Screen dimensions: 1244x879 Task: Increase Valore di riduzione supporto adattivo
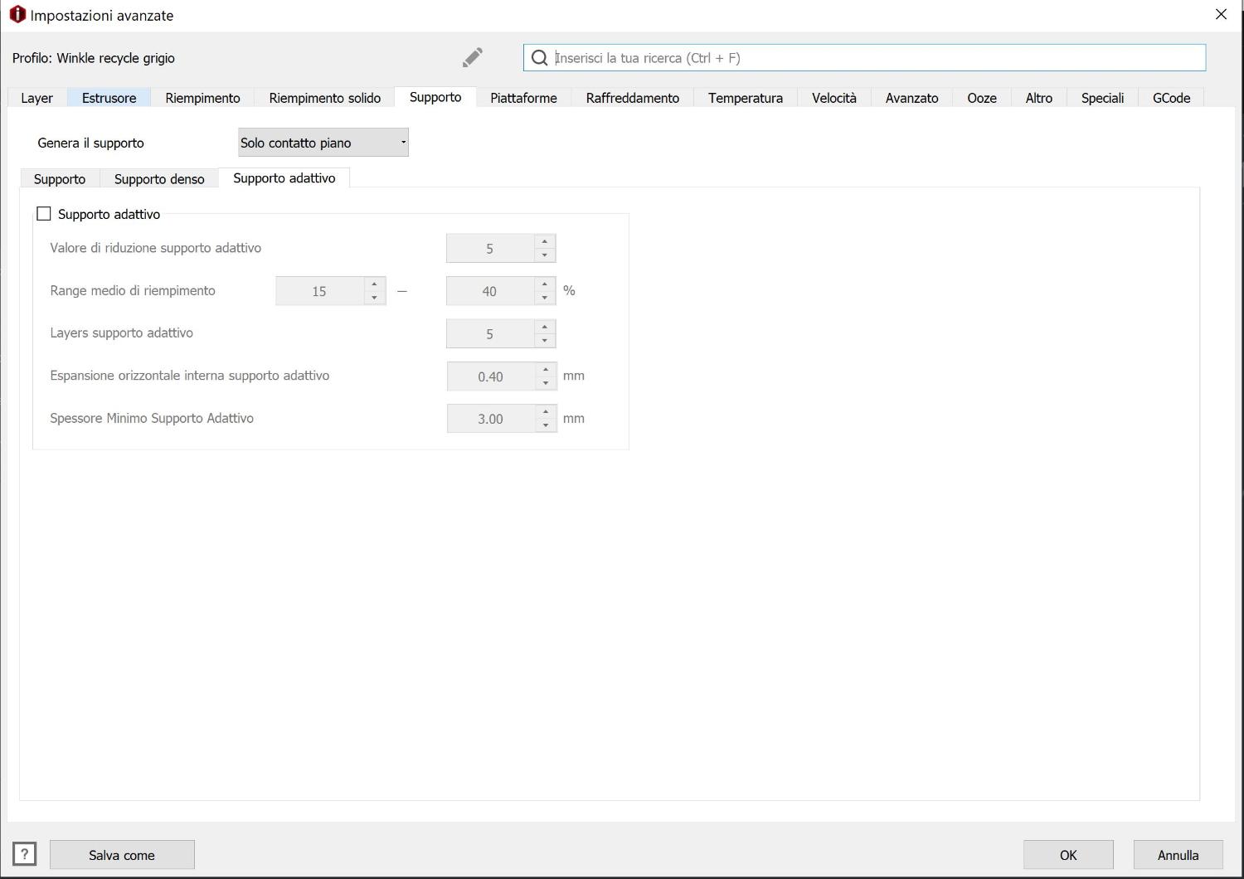pos(544,241)
